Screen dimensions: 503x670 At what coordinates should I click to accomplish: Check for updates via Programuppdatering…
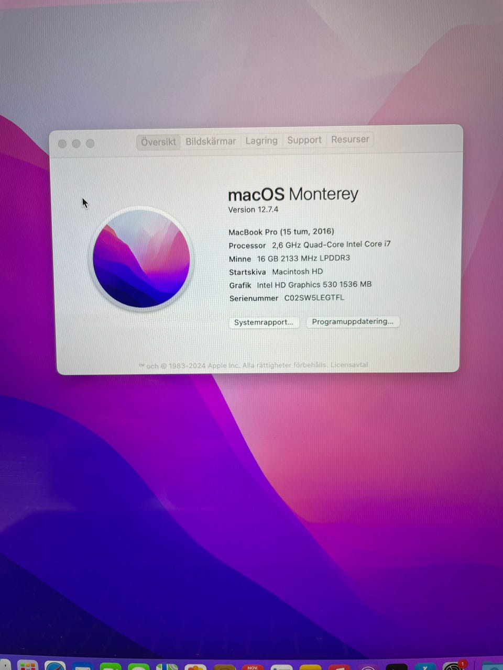(x=353, y=321)
